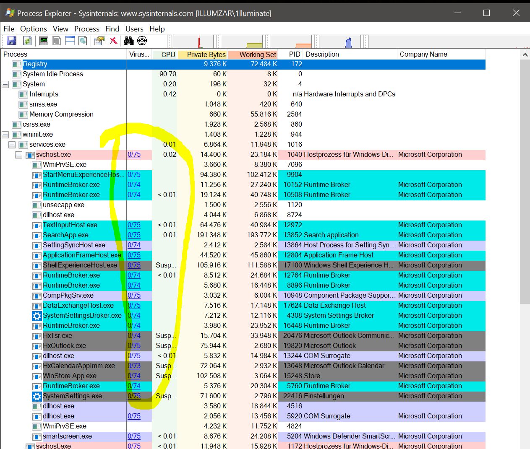Click the icon beside HxOutlook.exe
This screenshot has height=449, width=530.
coord(37,346)
